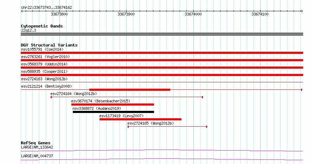The height and width of the screenshot is (164, 313).
Task: Open the nsv588935 (Cooper2011) variant entry
Action: (44, 71)
